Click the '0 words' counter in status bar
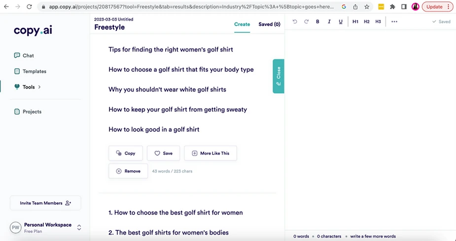 (301, 237)
